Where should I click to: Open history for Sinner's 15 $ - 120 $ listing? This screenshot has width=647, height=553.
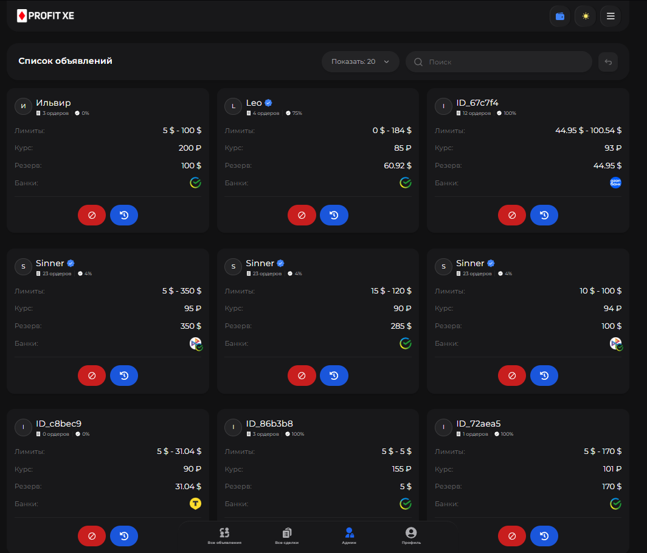(334, 376)
